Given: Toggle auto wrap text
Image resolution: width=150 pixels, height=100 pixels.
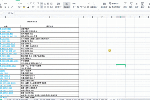Looking at the screenshot, I should click(67, 5).
